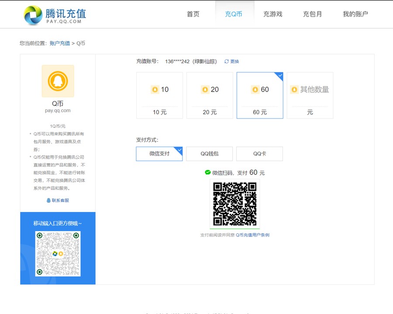Open the 首页 navigation tab
Screen dimensions: 393x314
click(x=193, y=14)
